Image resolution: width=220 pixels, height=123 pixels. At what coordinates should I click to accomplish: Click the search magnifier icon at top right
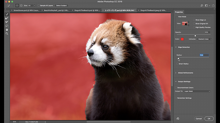point(202,5)
